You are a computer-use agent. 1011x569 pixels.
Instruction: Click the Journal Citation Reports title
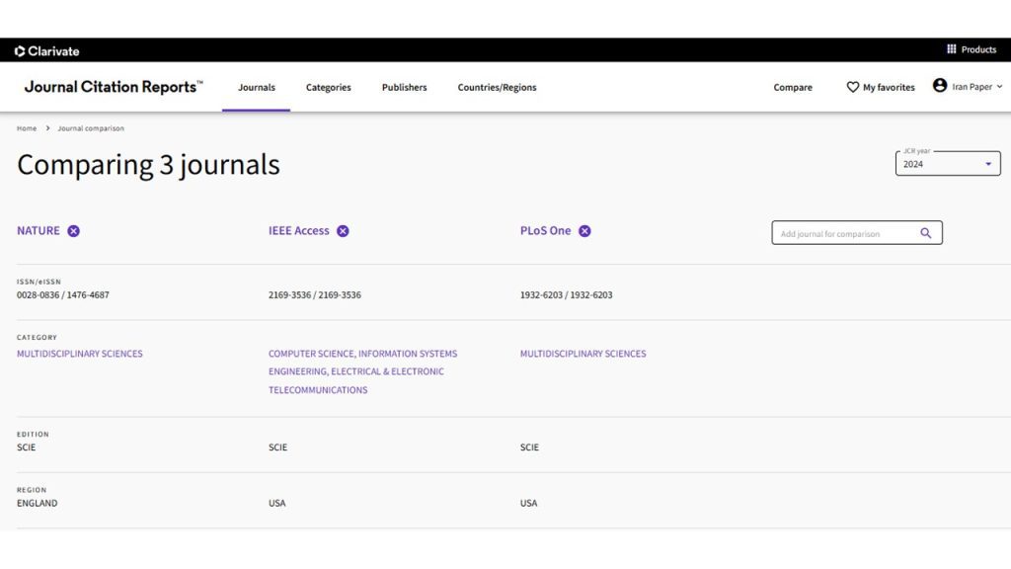pyautogui.click(x=114, y=87)
